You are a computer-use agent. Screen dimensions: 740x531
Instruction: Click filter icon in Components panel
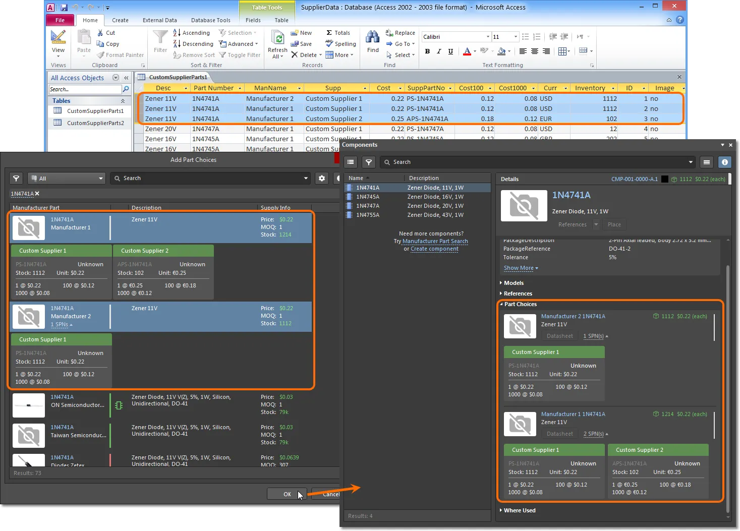tap(369, 162)
